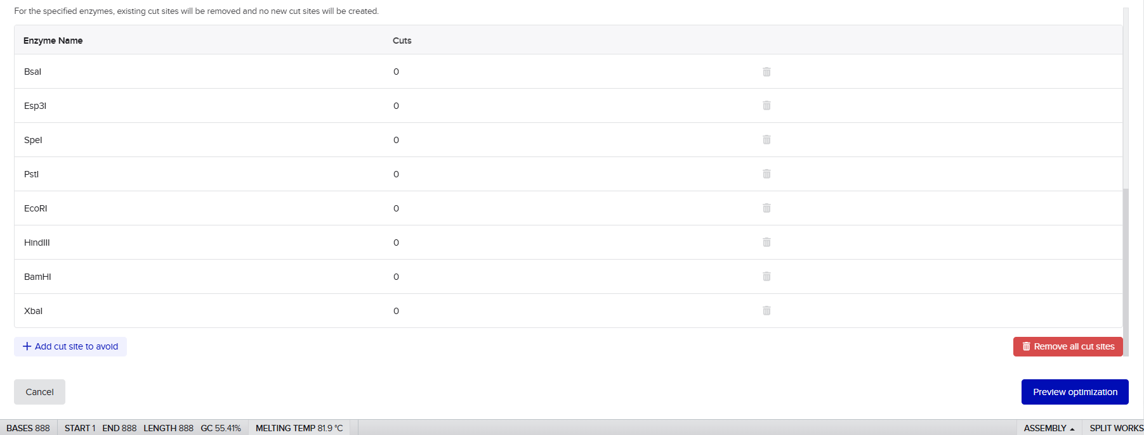The width and height of the screenshot is (1144, 435).
Task: Click the MELTING TEMP status readout
Action: [299, 428]
